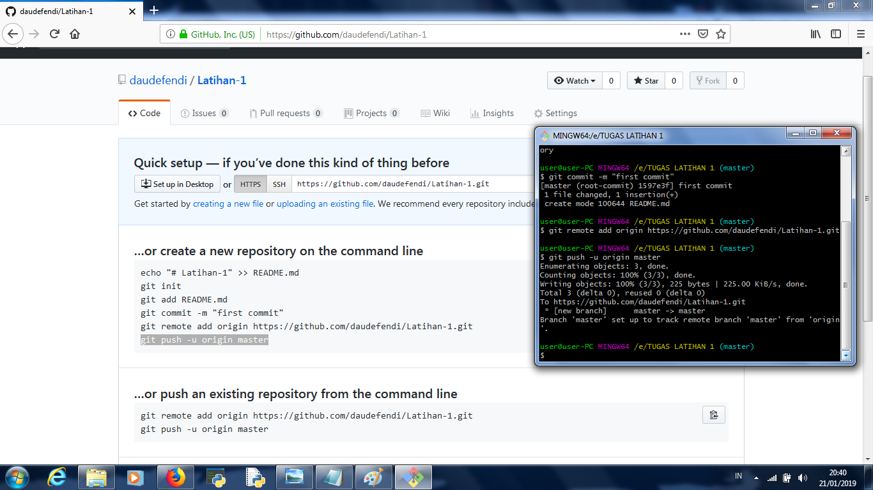The width and height of the screenshot is (873, 490).
Task: Open the Windows Start menu
Action: tap(17, 477)
